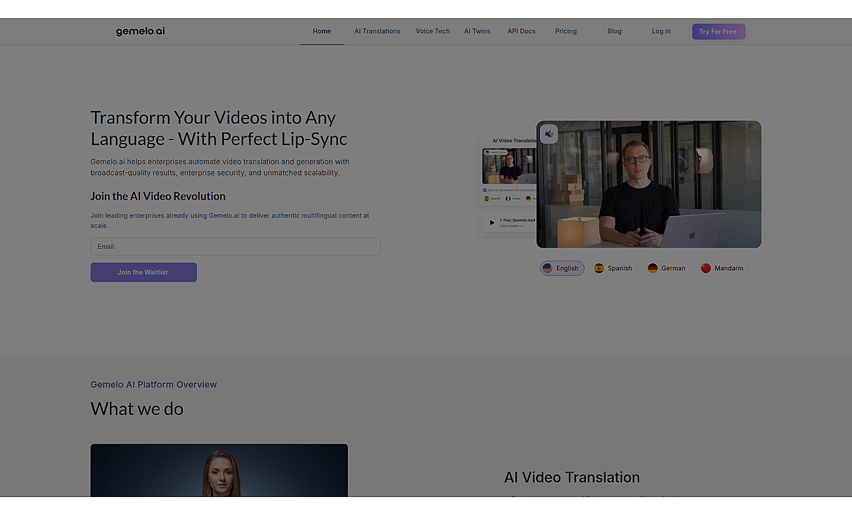This screenshot has width=852, height=516.
Task: Open API Docs link
Action: [522, 31]
